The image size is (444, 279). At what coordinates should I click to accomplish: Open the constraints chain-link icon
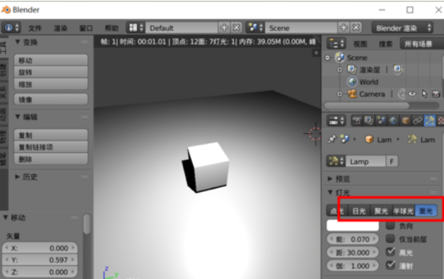click(x=417, y=121)
